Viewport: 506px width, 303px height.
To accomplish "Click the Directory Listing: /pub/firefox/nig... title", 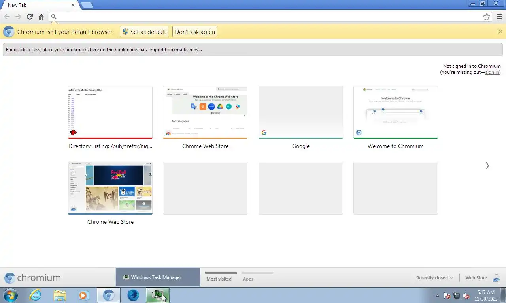I will 110,146.
